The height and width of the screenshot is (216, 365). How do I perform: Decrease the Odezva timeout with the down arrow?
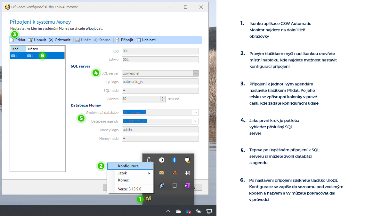pyautogui.click(x=163, y=100)
